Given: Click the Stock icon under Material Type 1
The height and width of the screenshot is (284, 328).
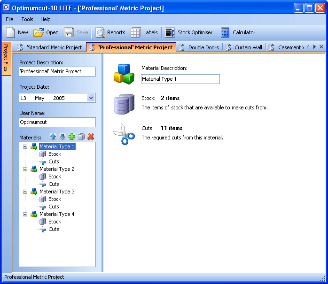Looking at the screenshot, I should click(43, 154).
